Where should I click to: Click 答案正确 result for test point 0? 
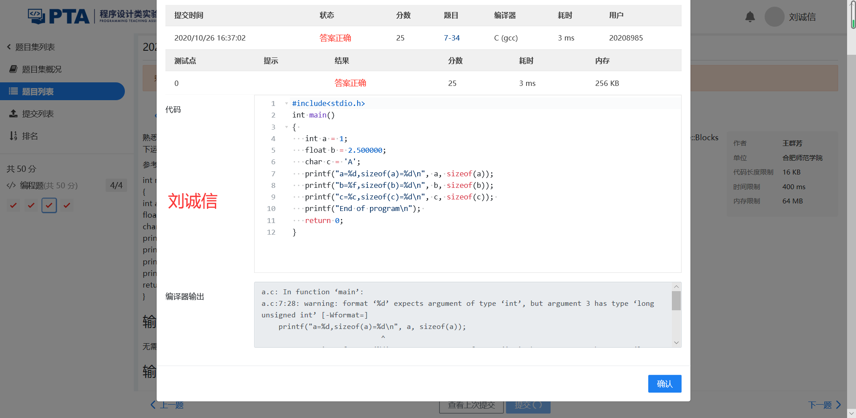click(350, 83)
